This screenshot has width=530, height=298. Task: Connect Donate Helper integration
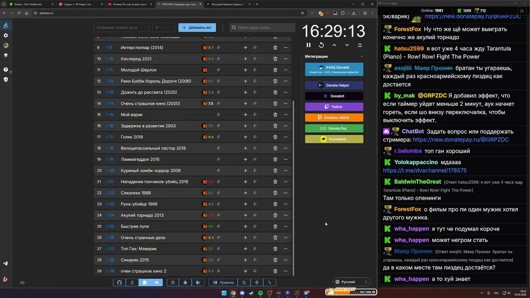[334, 85]
